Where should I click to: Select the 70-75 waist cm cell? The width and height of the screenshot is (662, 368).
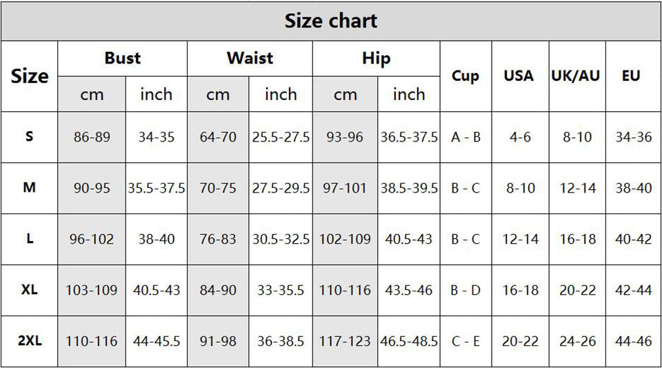(x=218, y=188)
